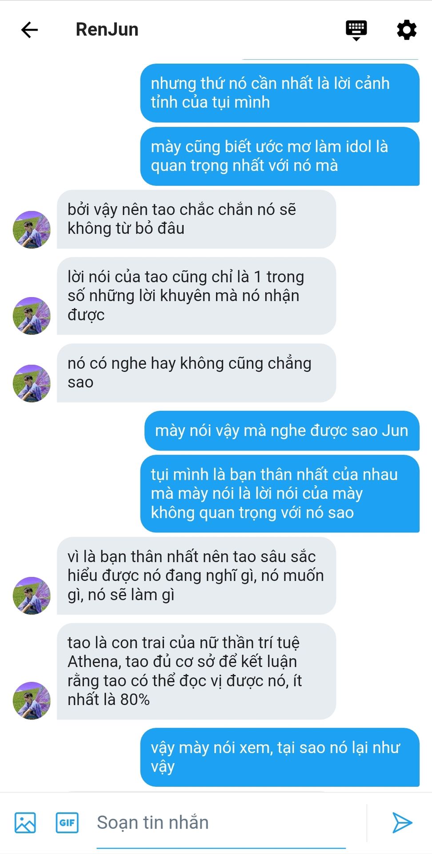Hide the keyboard with the keyboard icon
The image size is (432, 854).
(356, 30)
